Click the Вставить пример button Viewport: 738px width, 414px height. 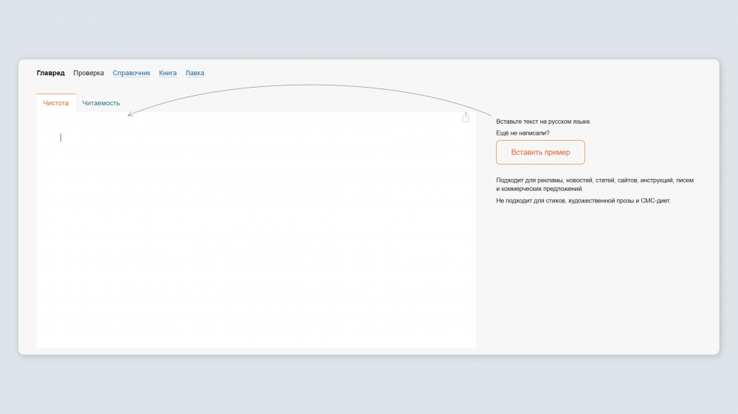(x=540, y=152)
